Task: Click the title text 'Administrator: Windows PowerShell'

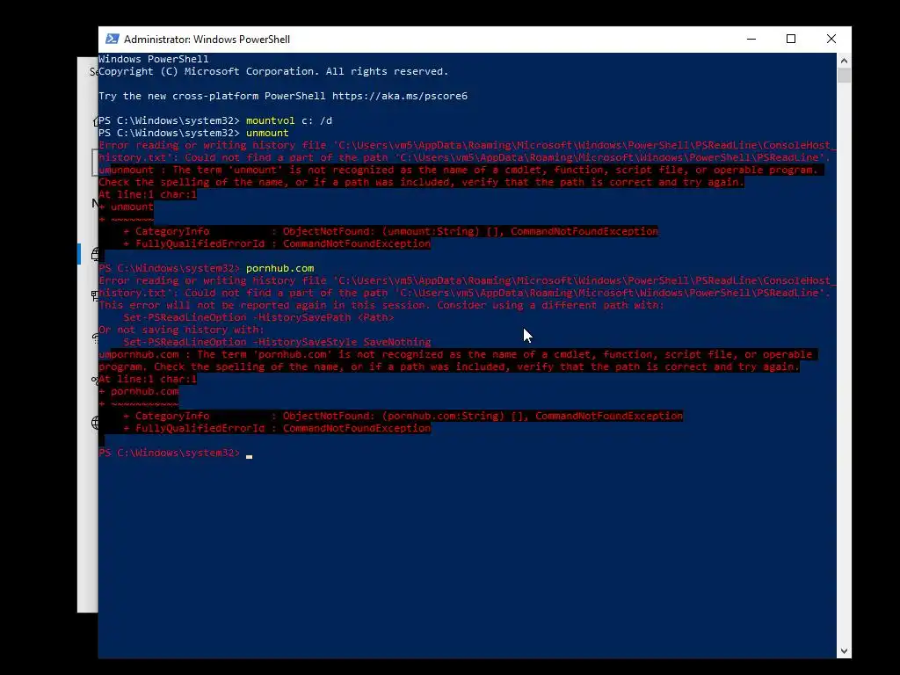Action: coord(207,40)
